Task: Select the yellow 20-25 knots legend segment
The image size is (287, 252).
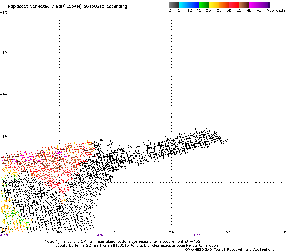Action: coord(214,5)
